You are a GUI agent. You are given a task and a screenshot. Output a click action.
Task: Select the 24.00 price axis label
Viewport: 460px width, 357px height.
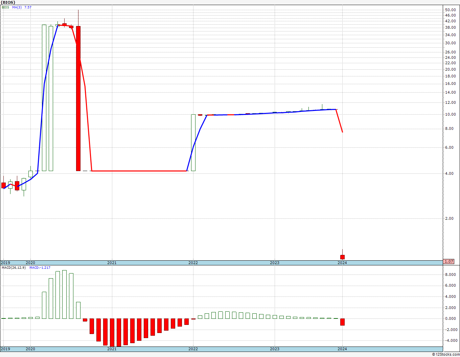click(450, 57)
